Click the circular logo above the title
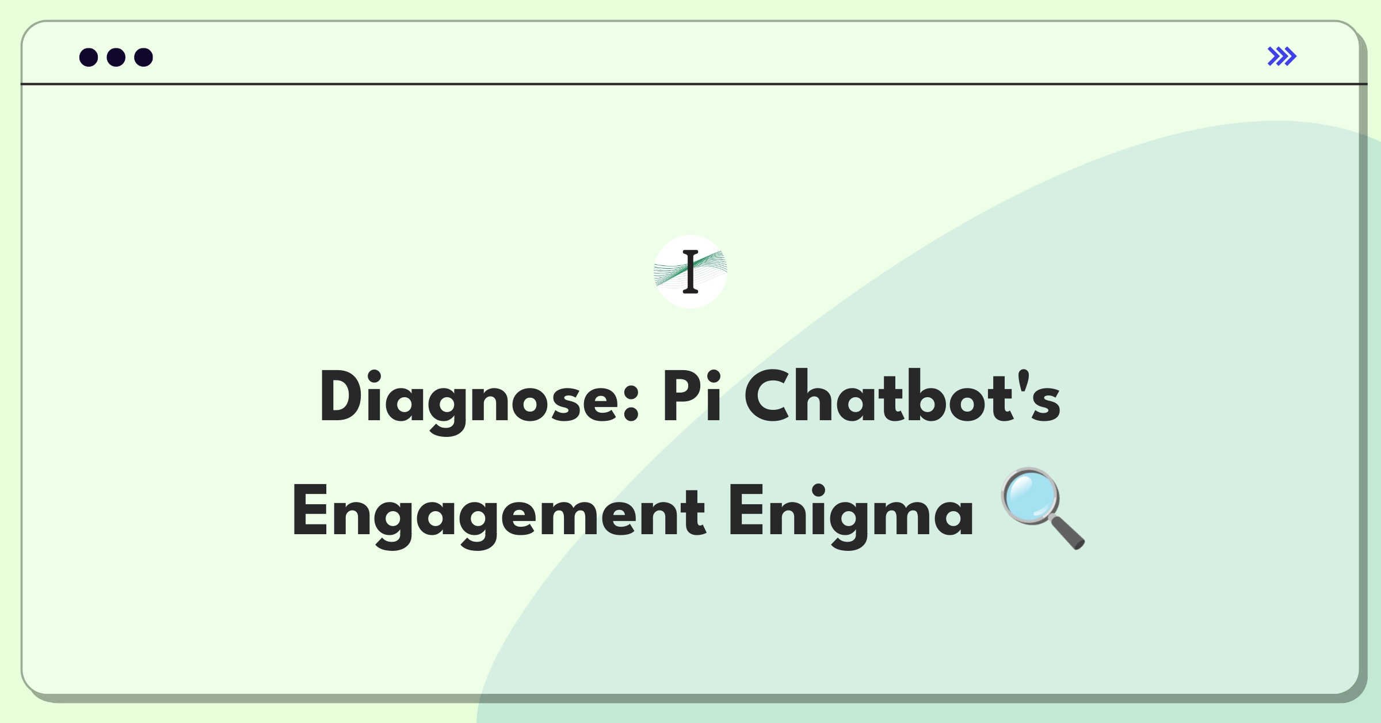 pyautogui.click(x=690, y=272)
